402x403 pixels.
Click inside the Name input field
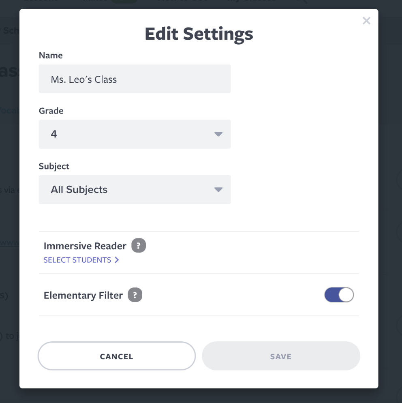coord(135,79)
